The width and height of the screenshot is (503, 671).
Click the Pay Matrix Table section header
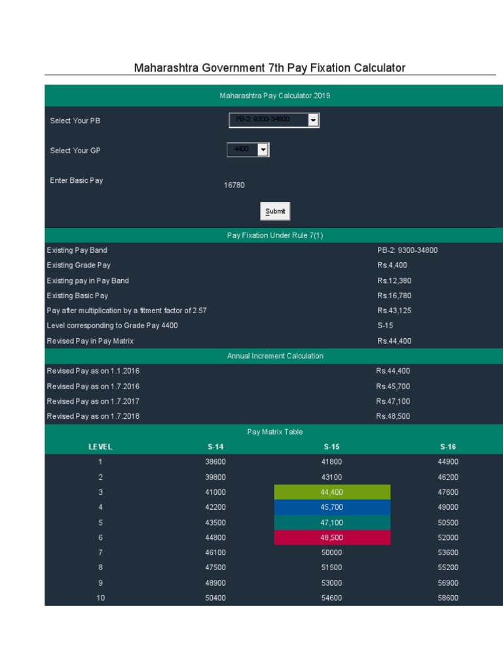click(274, 432)
